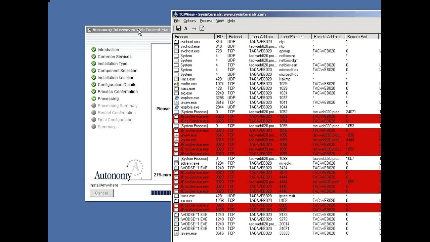Sort by the PID column header

click(x=220, y=37)
